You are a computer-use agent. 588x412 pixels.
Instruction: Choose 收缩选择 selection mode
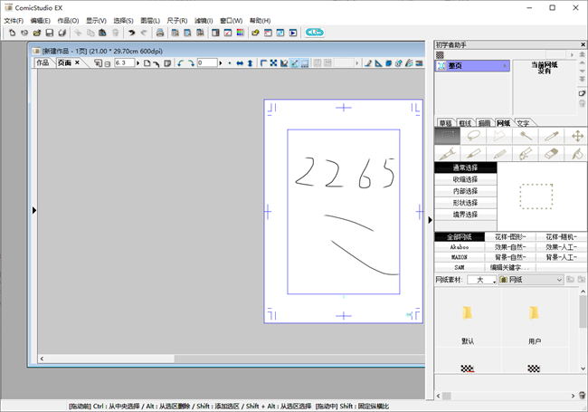(465, 179)
